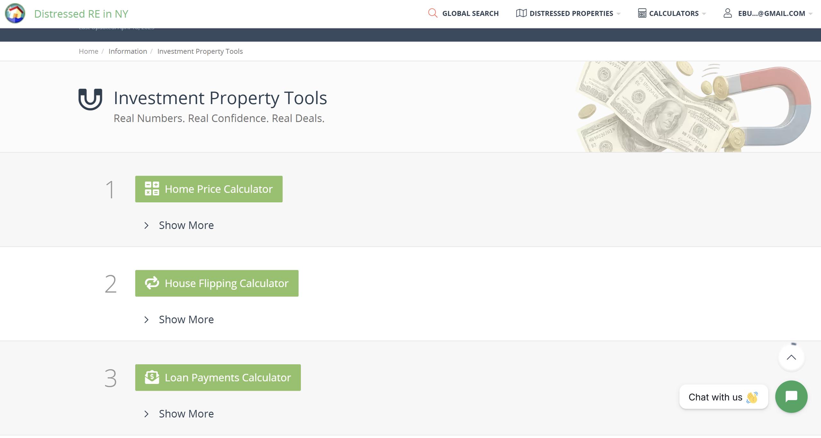This screenshot has width=821, height=438.
Task: Open the Loan Payments Calculator
Action: tap(218, 377)
